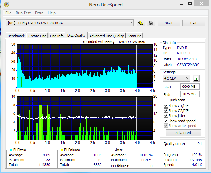Open the Extra menu
The width and height of the screenshot is (211, 173).
(x=39, y=13)
